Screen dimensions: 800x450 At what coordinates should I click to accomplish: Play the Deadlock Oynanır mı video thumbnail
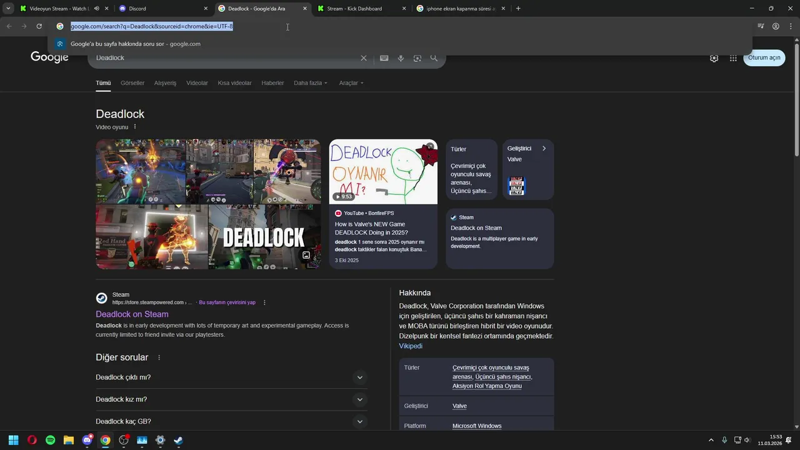click(383, 171)
